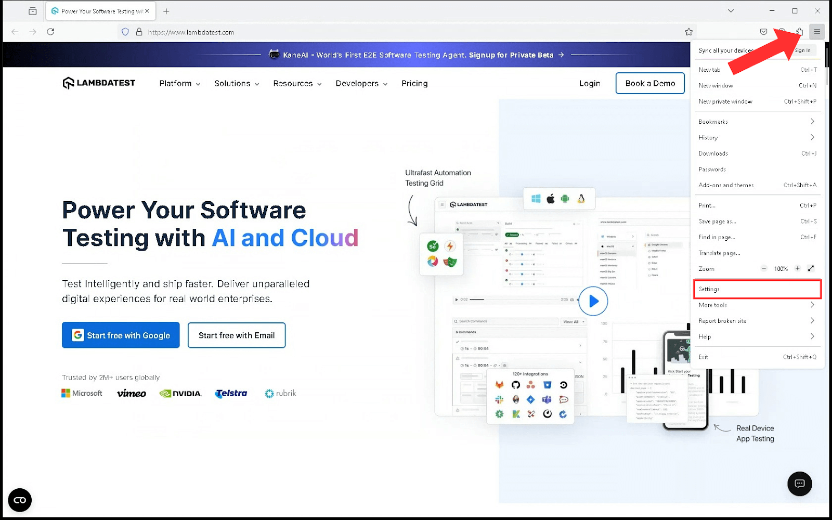Click the KaneAI Private Beta signup banner

[x=416, y=55]
